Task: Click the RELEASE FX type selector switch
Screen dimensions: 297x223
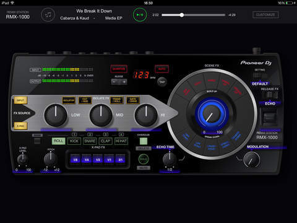Action: 270,95
